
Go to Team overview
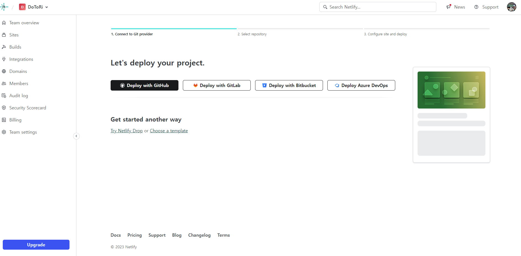(x=24, y=23)
